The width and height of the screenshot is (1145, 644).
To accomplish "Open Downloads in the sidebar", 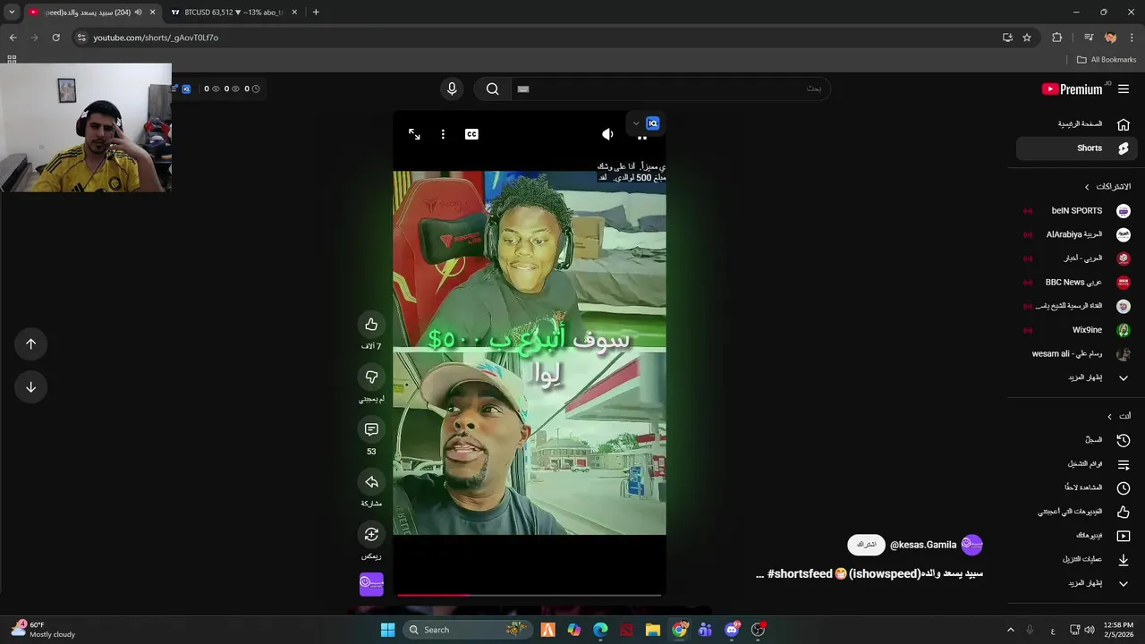I will coord(1076,559).
